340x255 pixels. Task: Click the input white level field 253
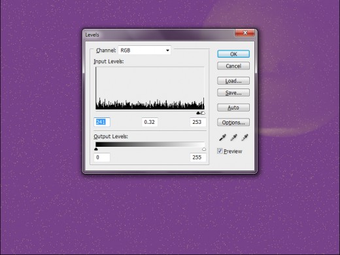click(198, 122)
